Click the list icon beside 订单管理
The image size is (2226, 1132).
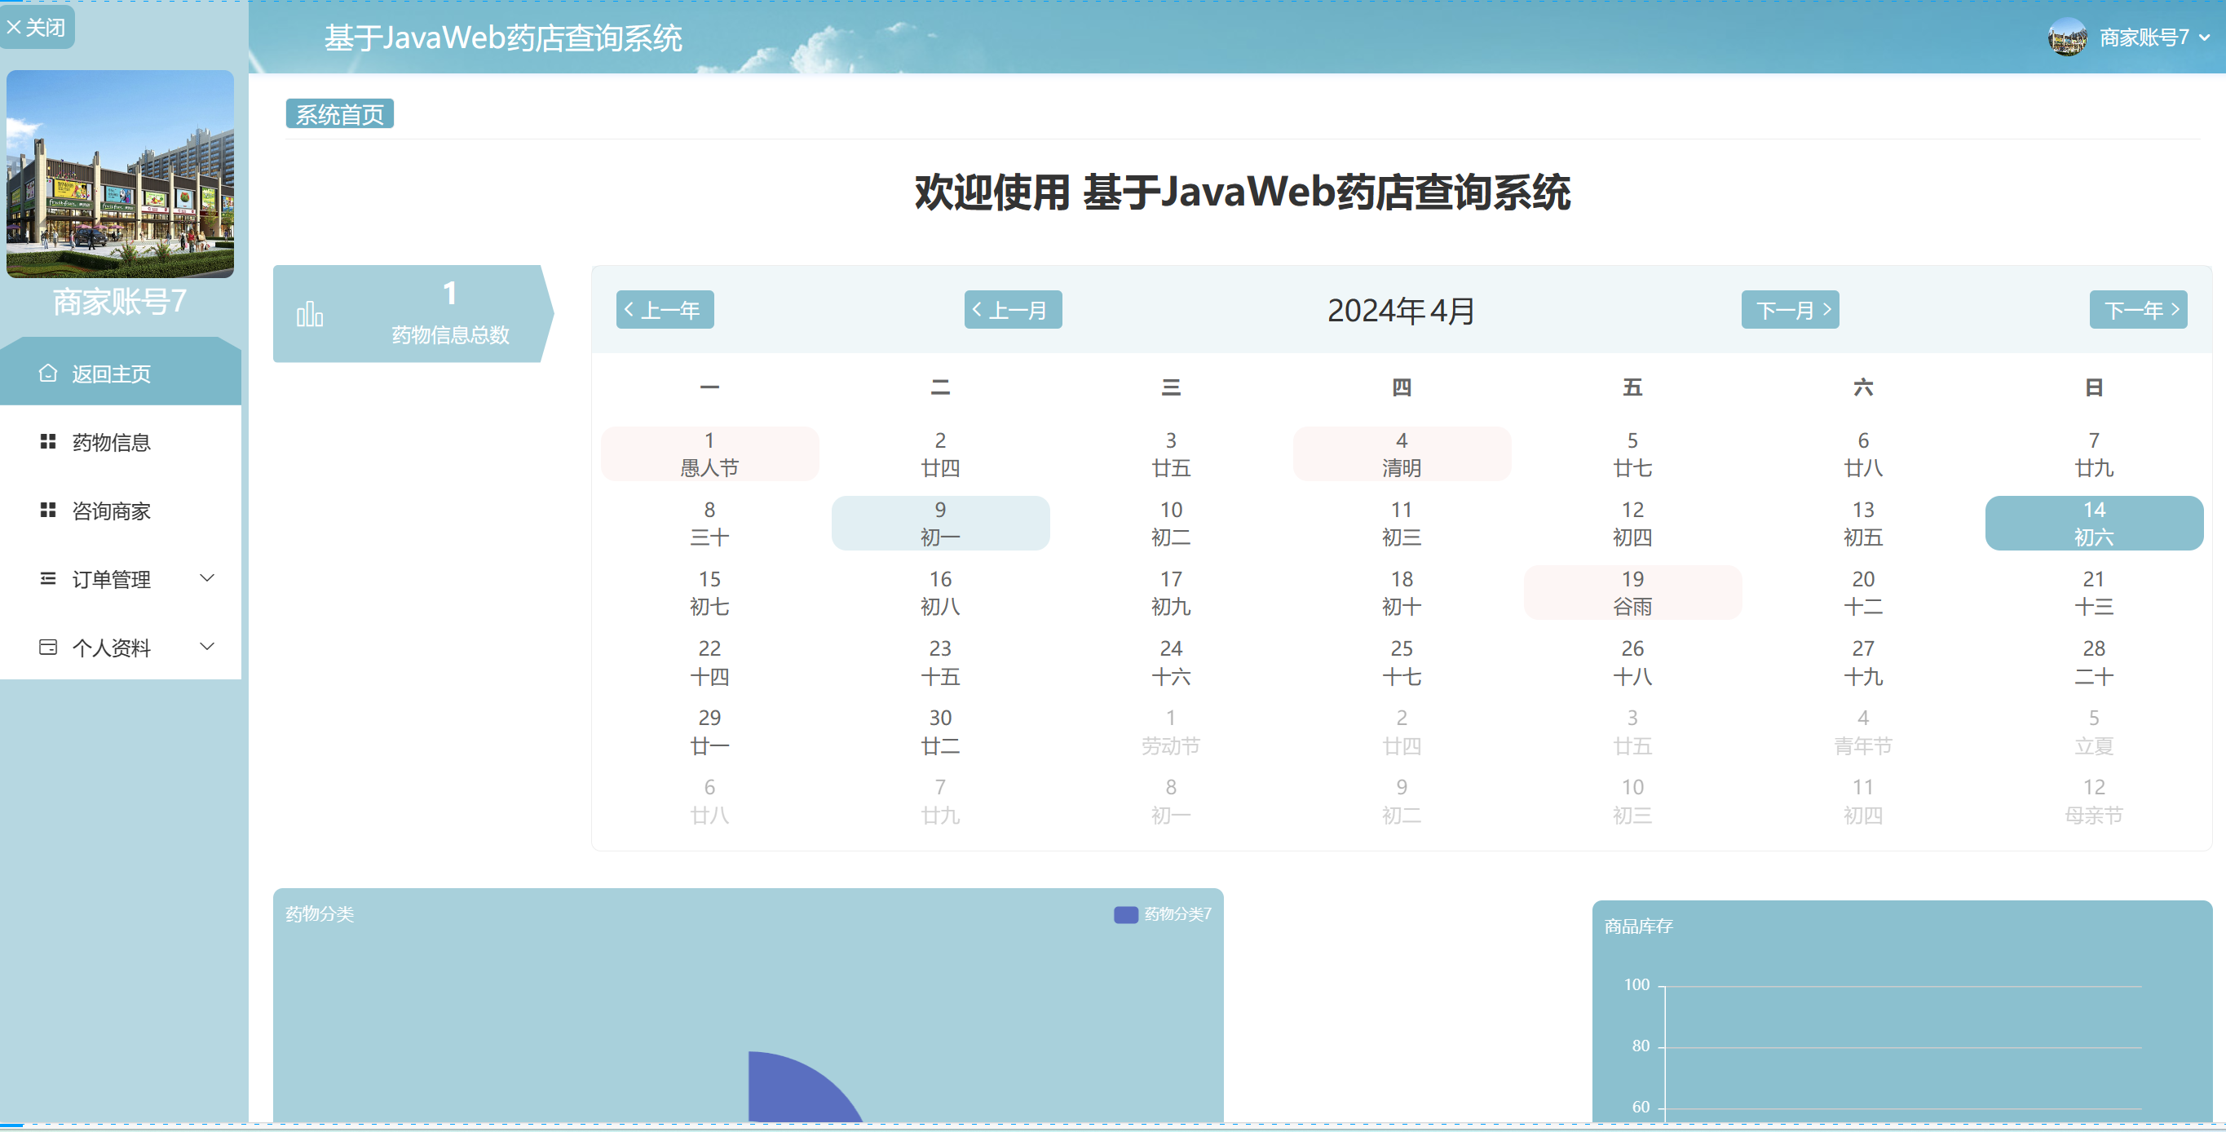coord(48,579)
